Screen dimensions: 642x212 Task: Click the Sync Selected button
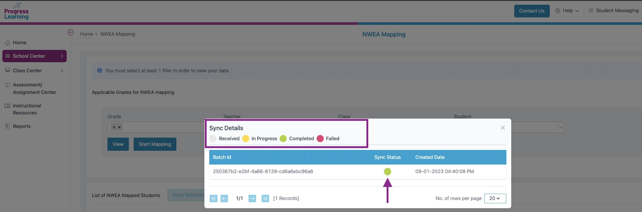point(186,195)
